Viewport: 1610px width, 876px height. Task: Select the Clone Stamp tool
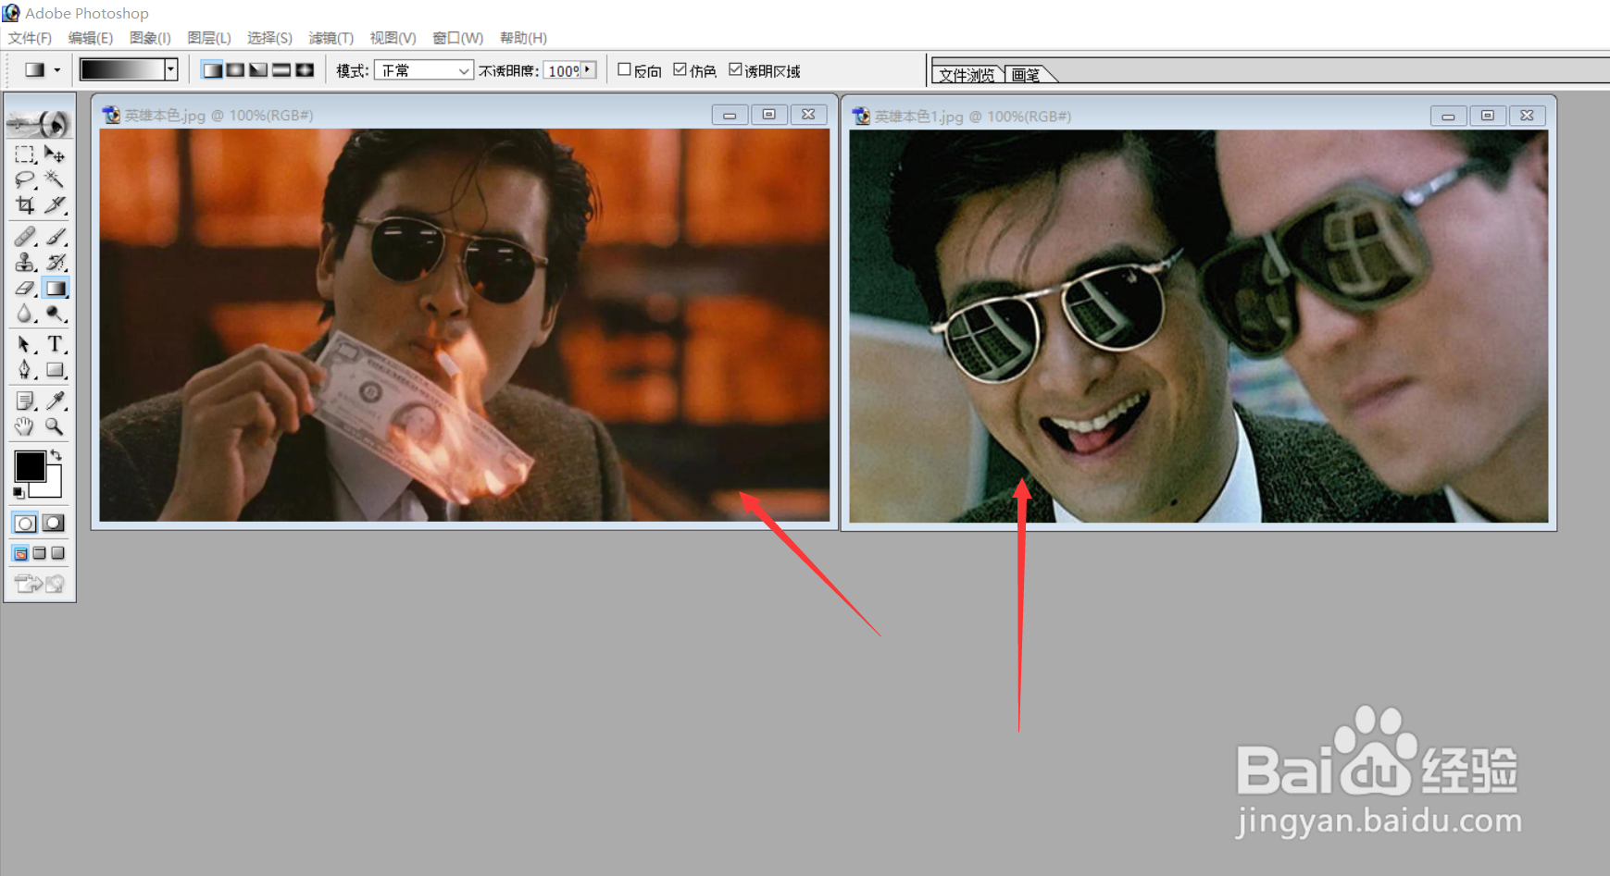coord(25,262)
